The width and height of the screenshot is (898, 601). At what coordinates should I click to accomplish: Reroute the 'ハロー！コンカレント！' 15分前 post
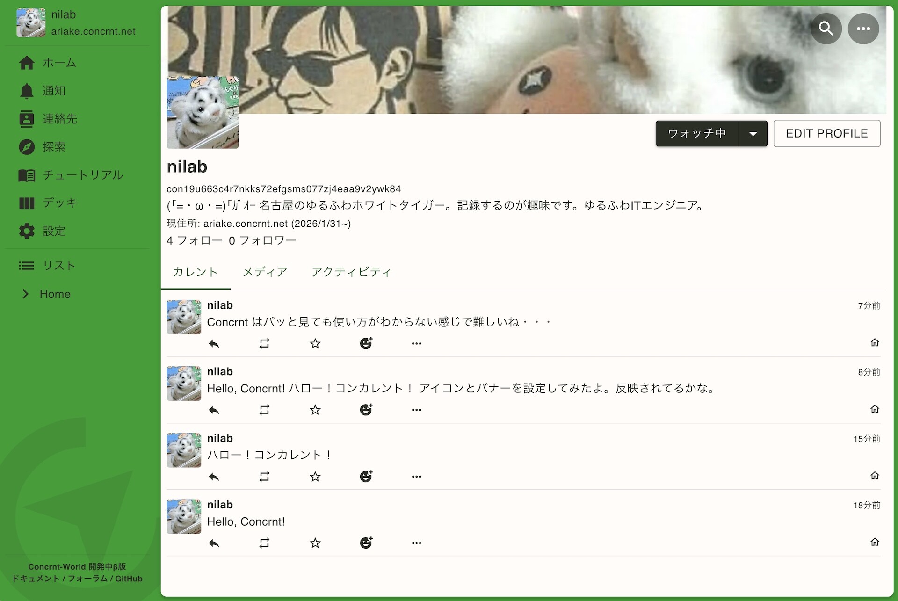point(264,477)
